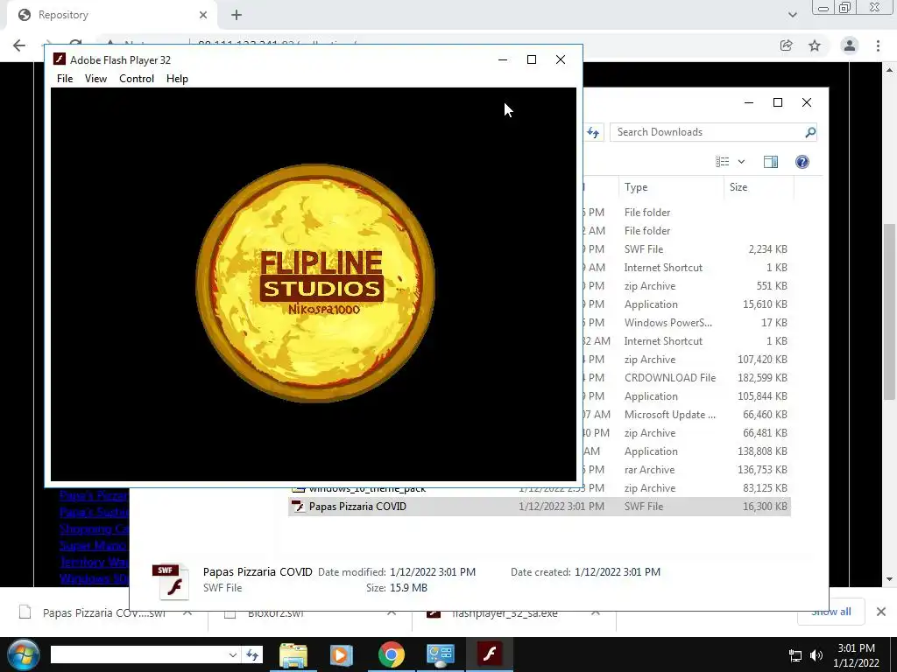This screenshot has height=672, width=897.
Task: Select the 2,234 KB SWF File row
Action: (x=687, y=249)
